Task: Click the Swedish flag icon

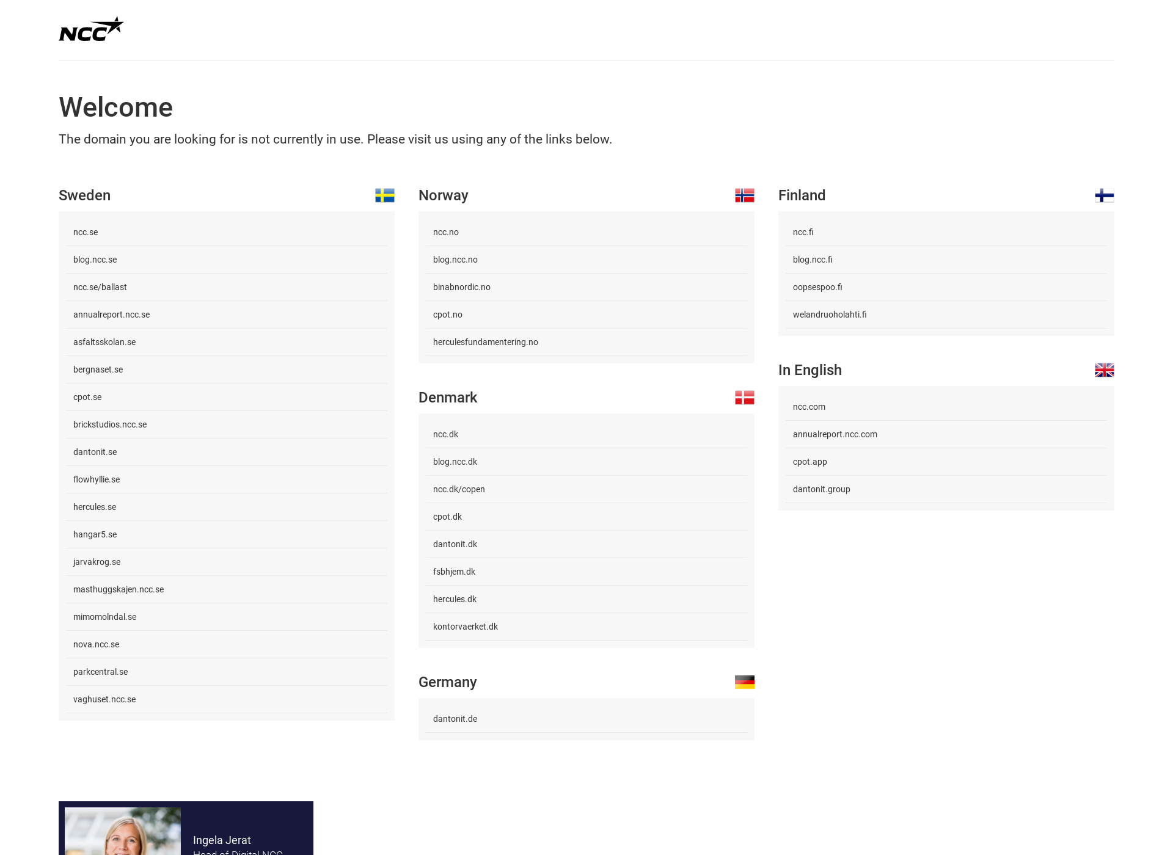Action: 384,195
